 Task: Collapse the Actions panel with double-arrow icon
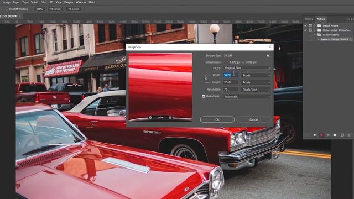(x=348, y=19)
